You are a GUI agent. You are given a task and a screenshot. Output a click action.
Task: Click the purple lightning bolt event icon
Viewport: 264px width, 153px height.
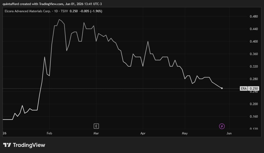pyautogui.click(x=222, y=126)
